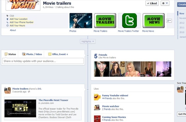Open the Coming Soon Movies page link
The width and height of the screenshot is (186, 122).
(114, 117)
